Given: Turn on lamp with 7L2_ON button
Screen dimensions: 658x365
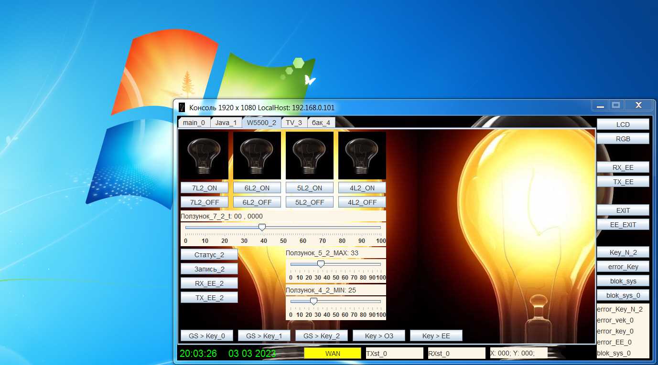Looking at the screenshot, I should click(x=204, y=188).
